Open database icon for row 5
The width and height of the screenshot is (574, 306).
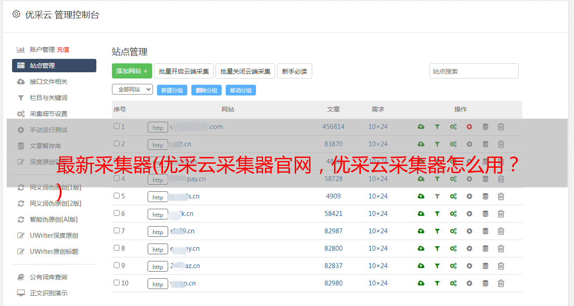point(485,196)
